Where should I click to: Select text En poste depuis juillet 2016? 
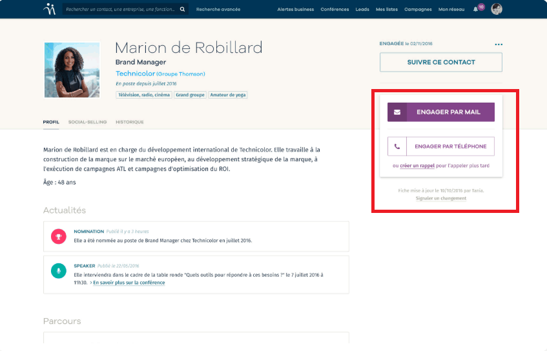click(x=146, y=84)
